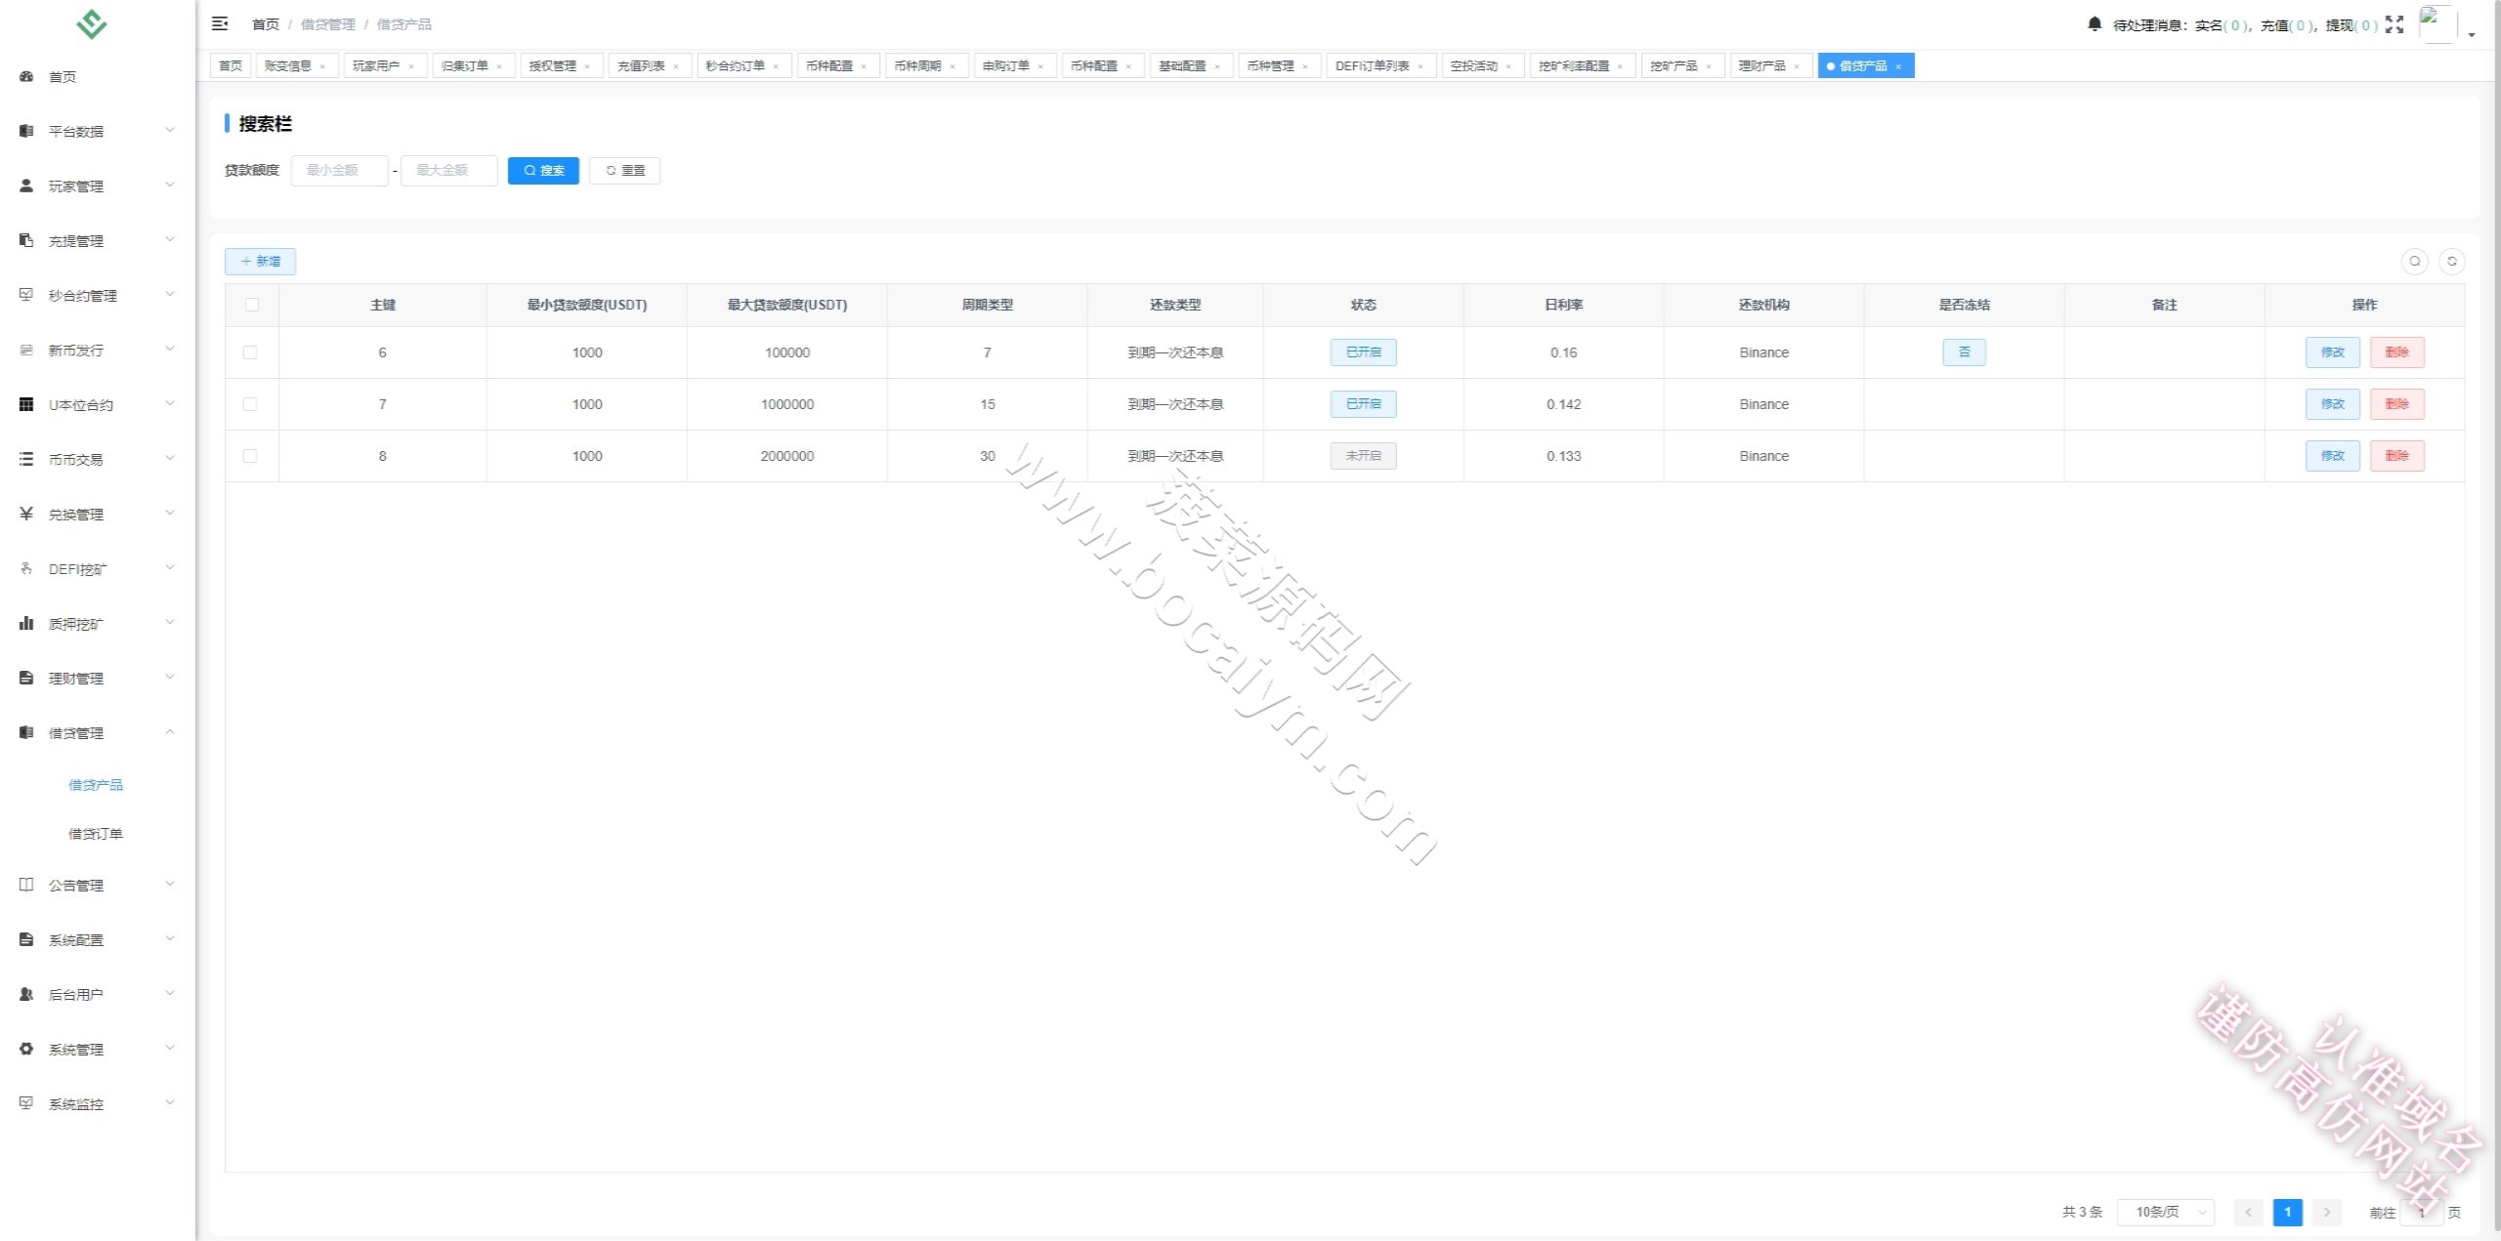
Task: Open the user menu dropdown arrow
Action: [x=2472, y=35]
